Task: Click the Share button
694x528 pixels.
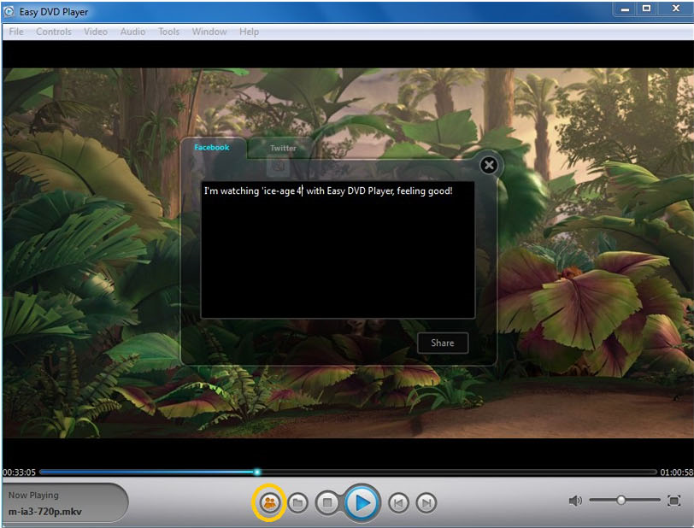Action: click(443, 343)
